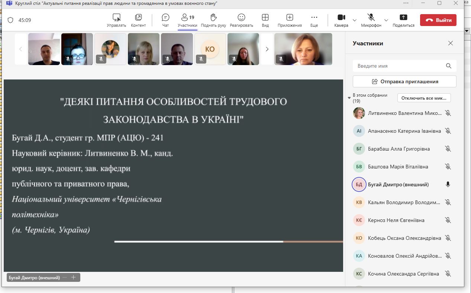The width and height of the screenshot is (471, 293).
Task: Click the Управлять presentation control icon
Action: [x=116, y=17]
